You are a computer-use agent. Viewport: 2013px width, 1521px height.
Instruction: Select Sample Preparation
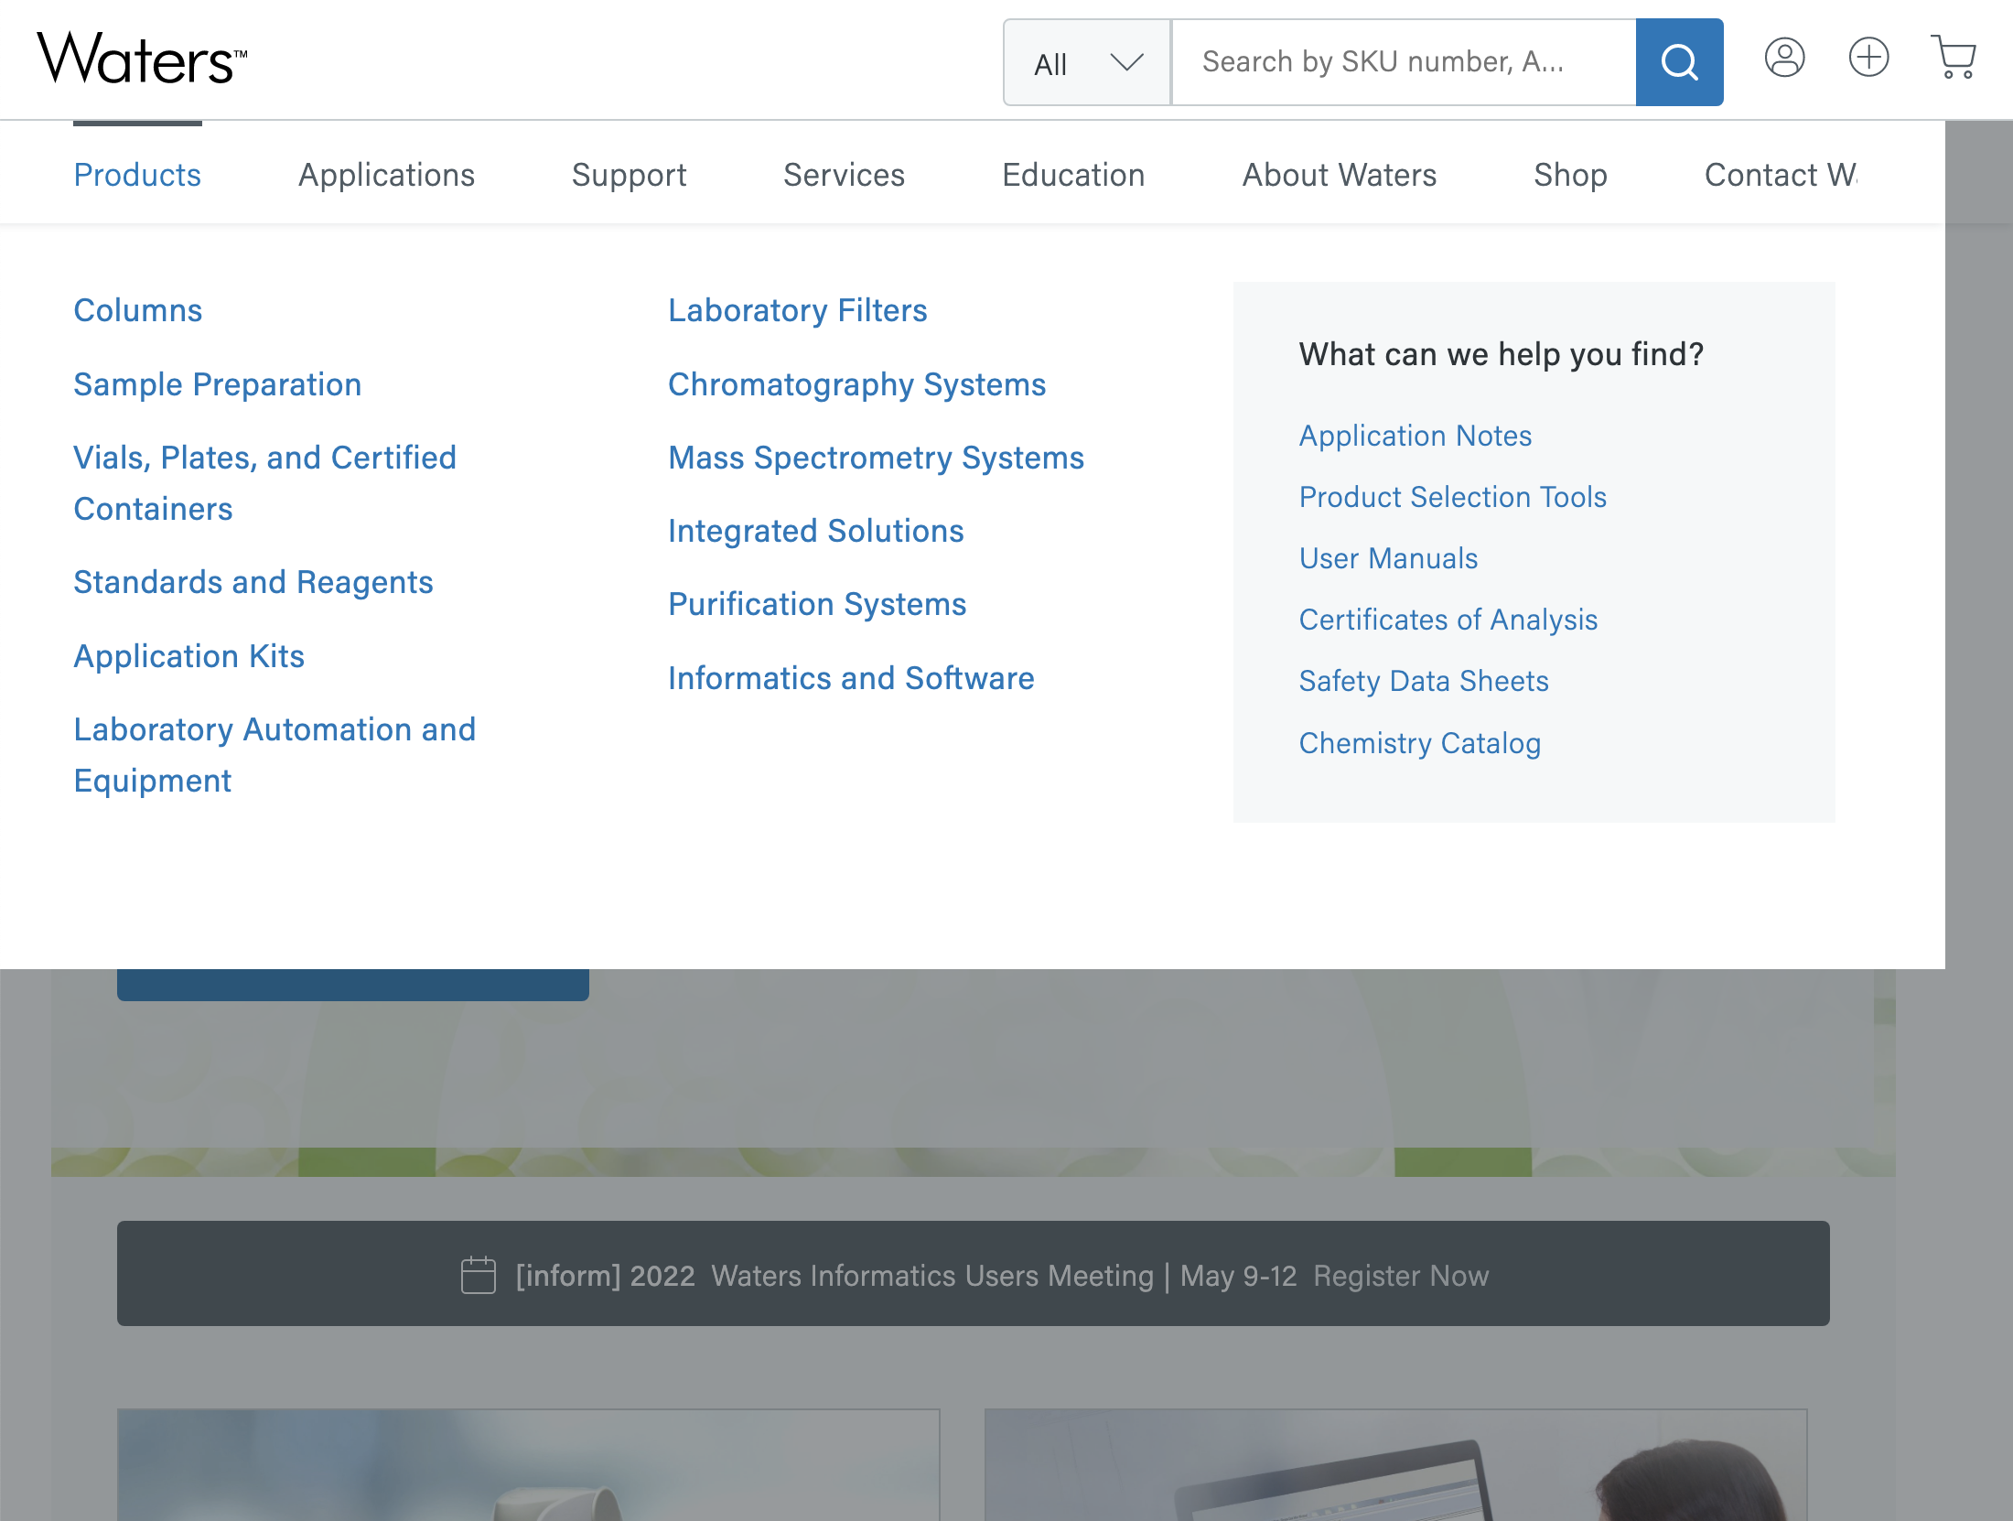(217, 384)
